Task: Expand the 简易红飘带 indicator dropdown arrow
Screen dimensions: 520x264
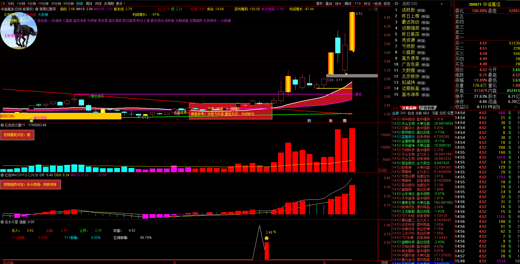Action: [x=37, y=9]
